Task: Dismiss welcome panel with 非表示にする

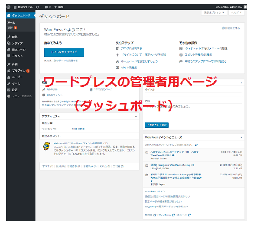Action: 231,28
